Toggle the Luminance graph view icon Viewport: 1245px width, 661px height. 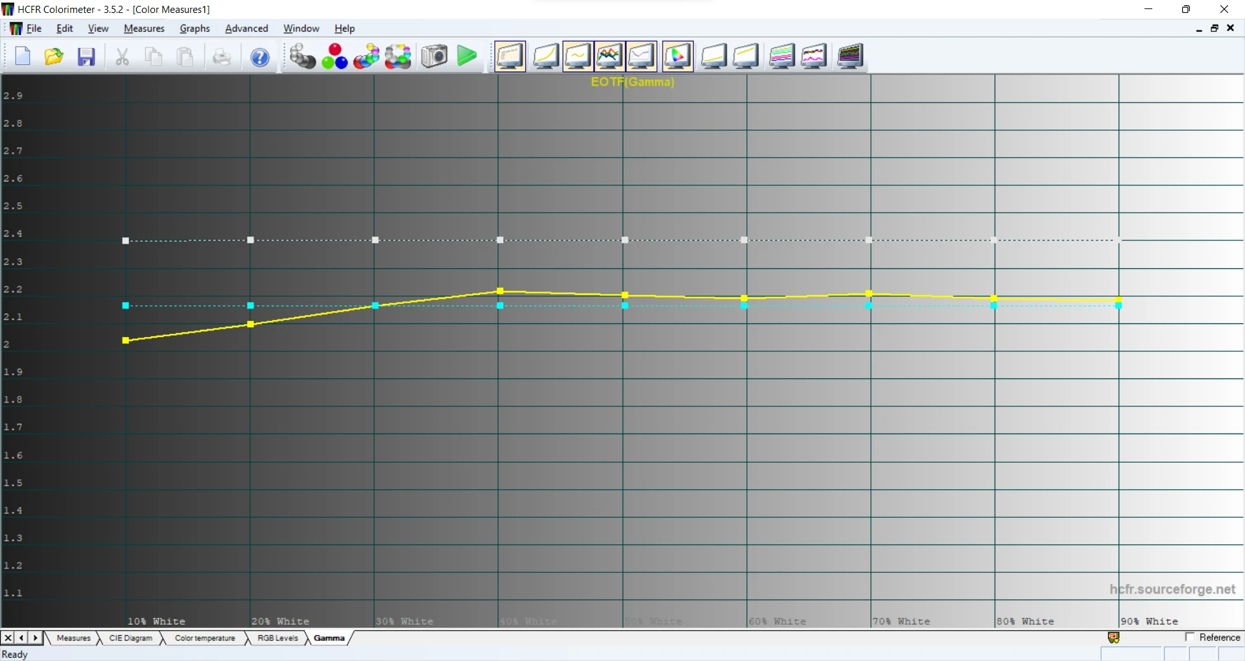click(x=545, y=56)
